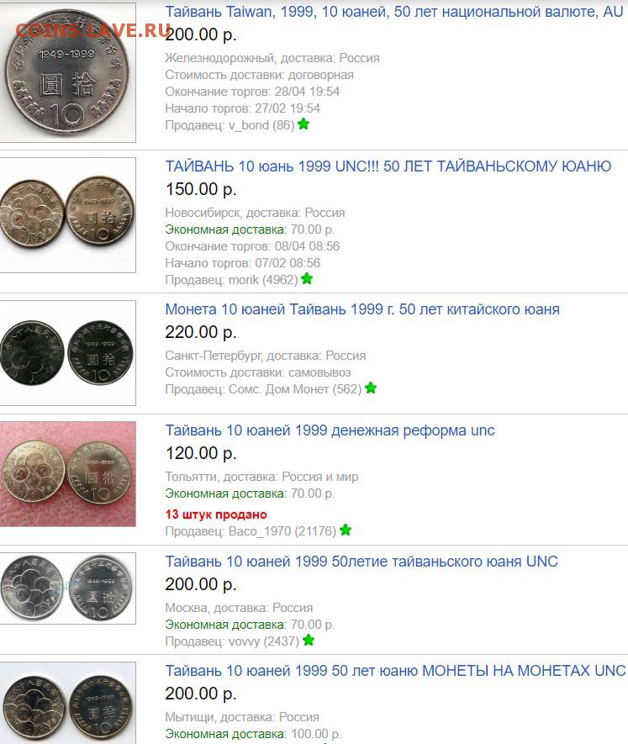
Task: Click green star next to Baco_1970
Action: click(345, 530)
